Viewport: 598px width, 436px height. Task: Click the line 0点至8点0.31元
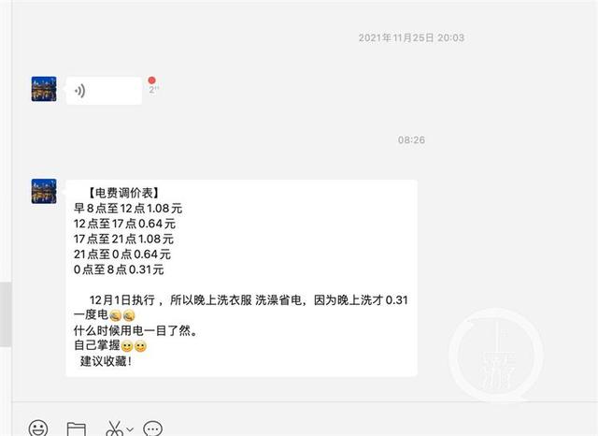tap(119, 269)
